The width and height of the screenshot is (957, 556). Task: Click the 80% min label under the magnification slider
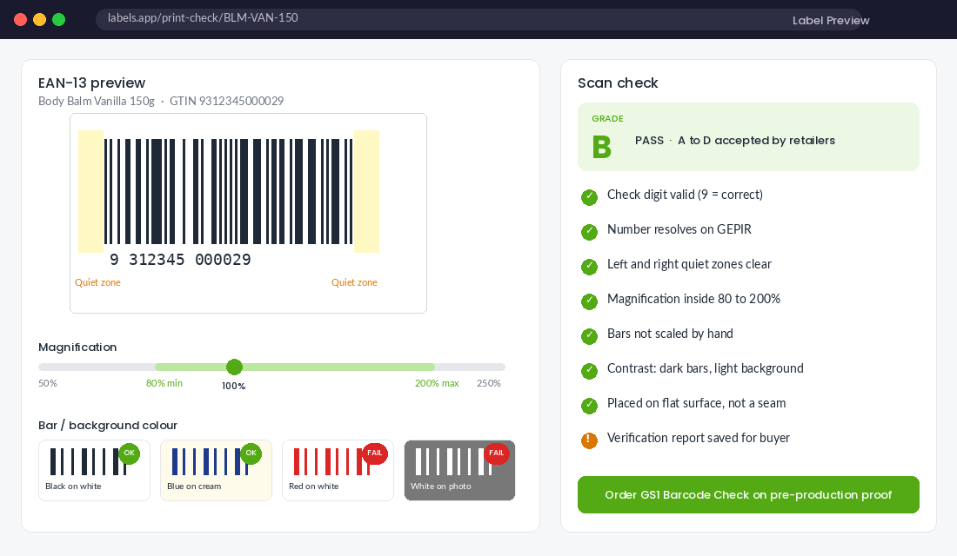tap(164, 383)
